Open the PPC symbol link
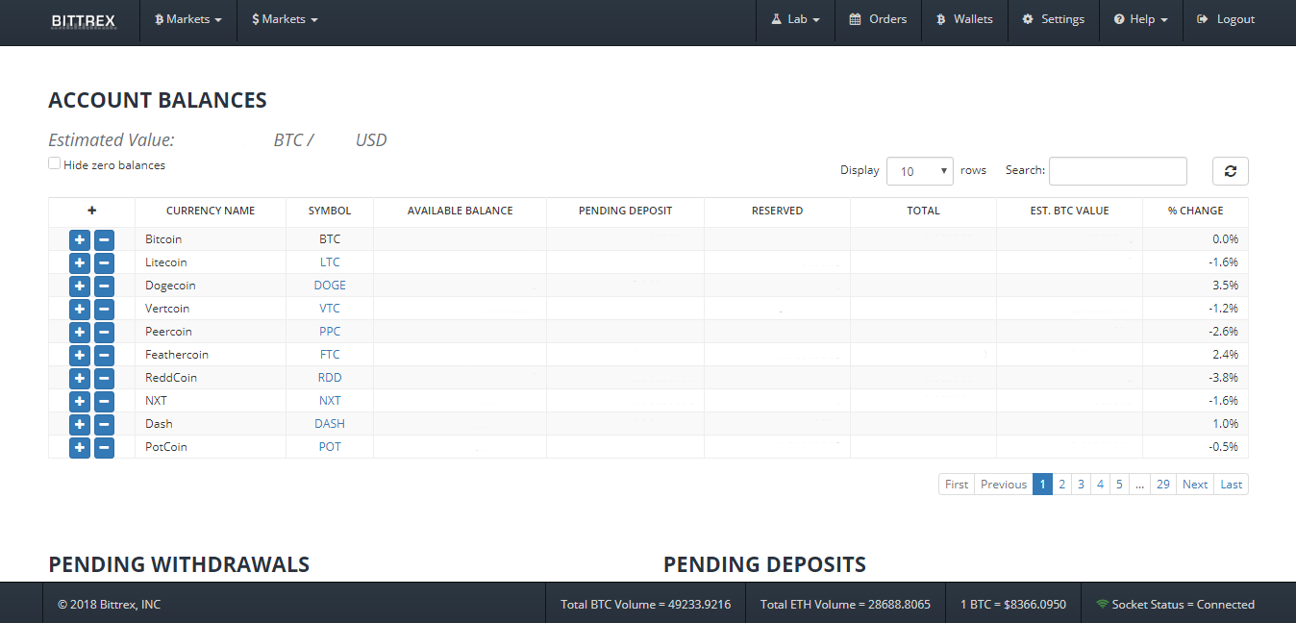This screenshot has height=623, width=1296. coord(330,332)
